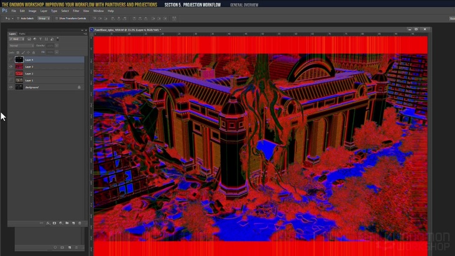455x256 pixels.
Task: Open the Window menu
Action: click(98, 11)
